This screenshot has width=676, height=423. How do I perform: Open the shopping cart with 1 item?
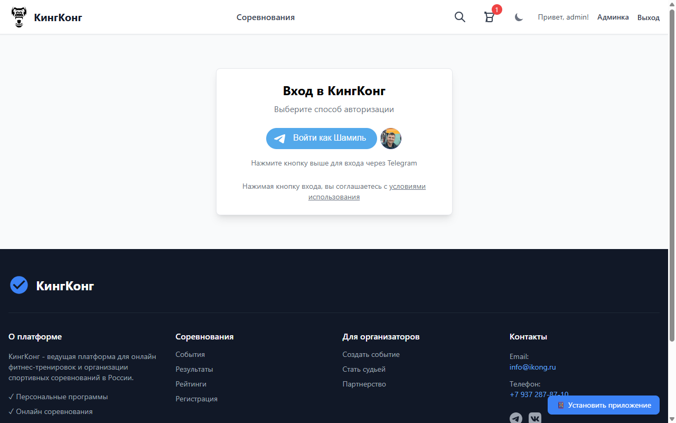[489, 17]
